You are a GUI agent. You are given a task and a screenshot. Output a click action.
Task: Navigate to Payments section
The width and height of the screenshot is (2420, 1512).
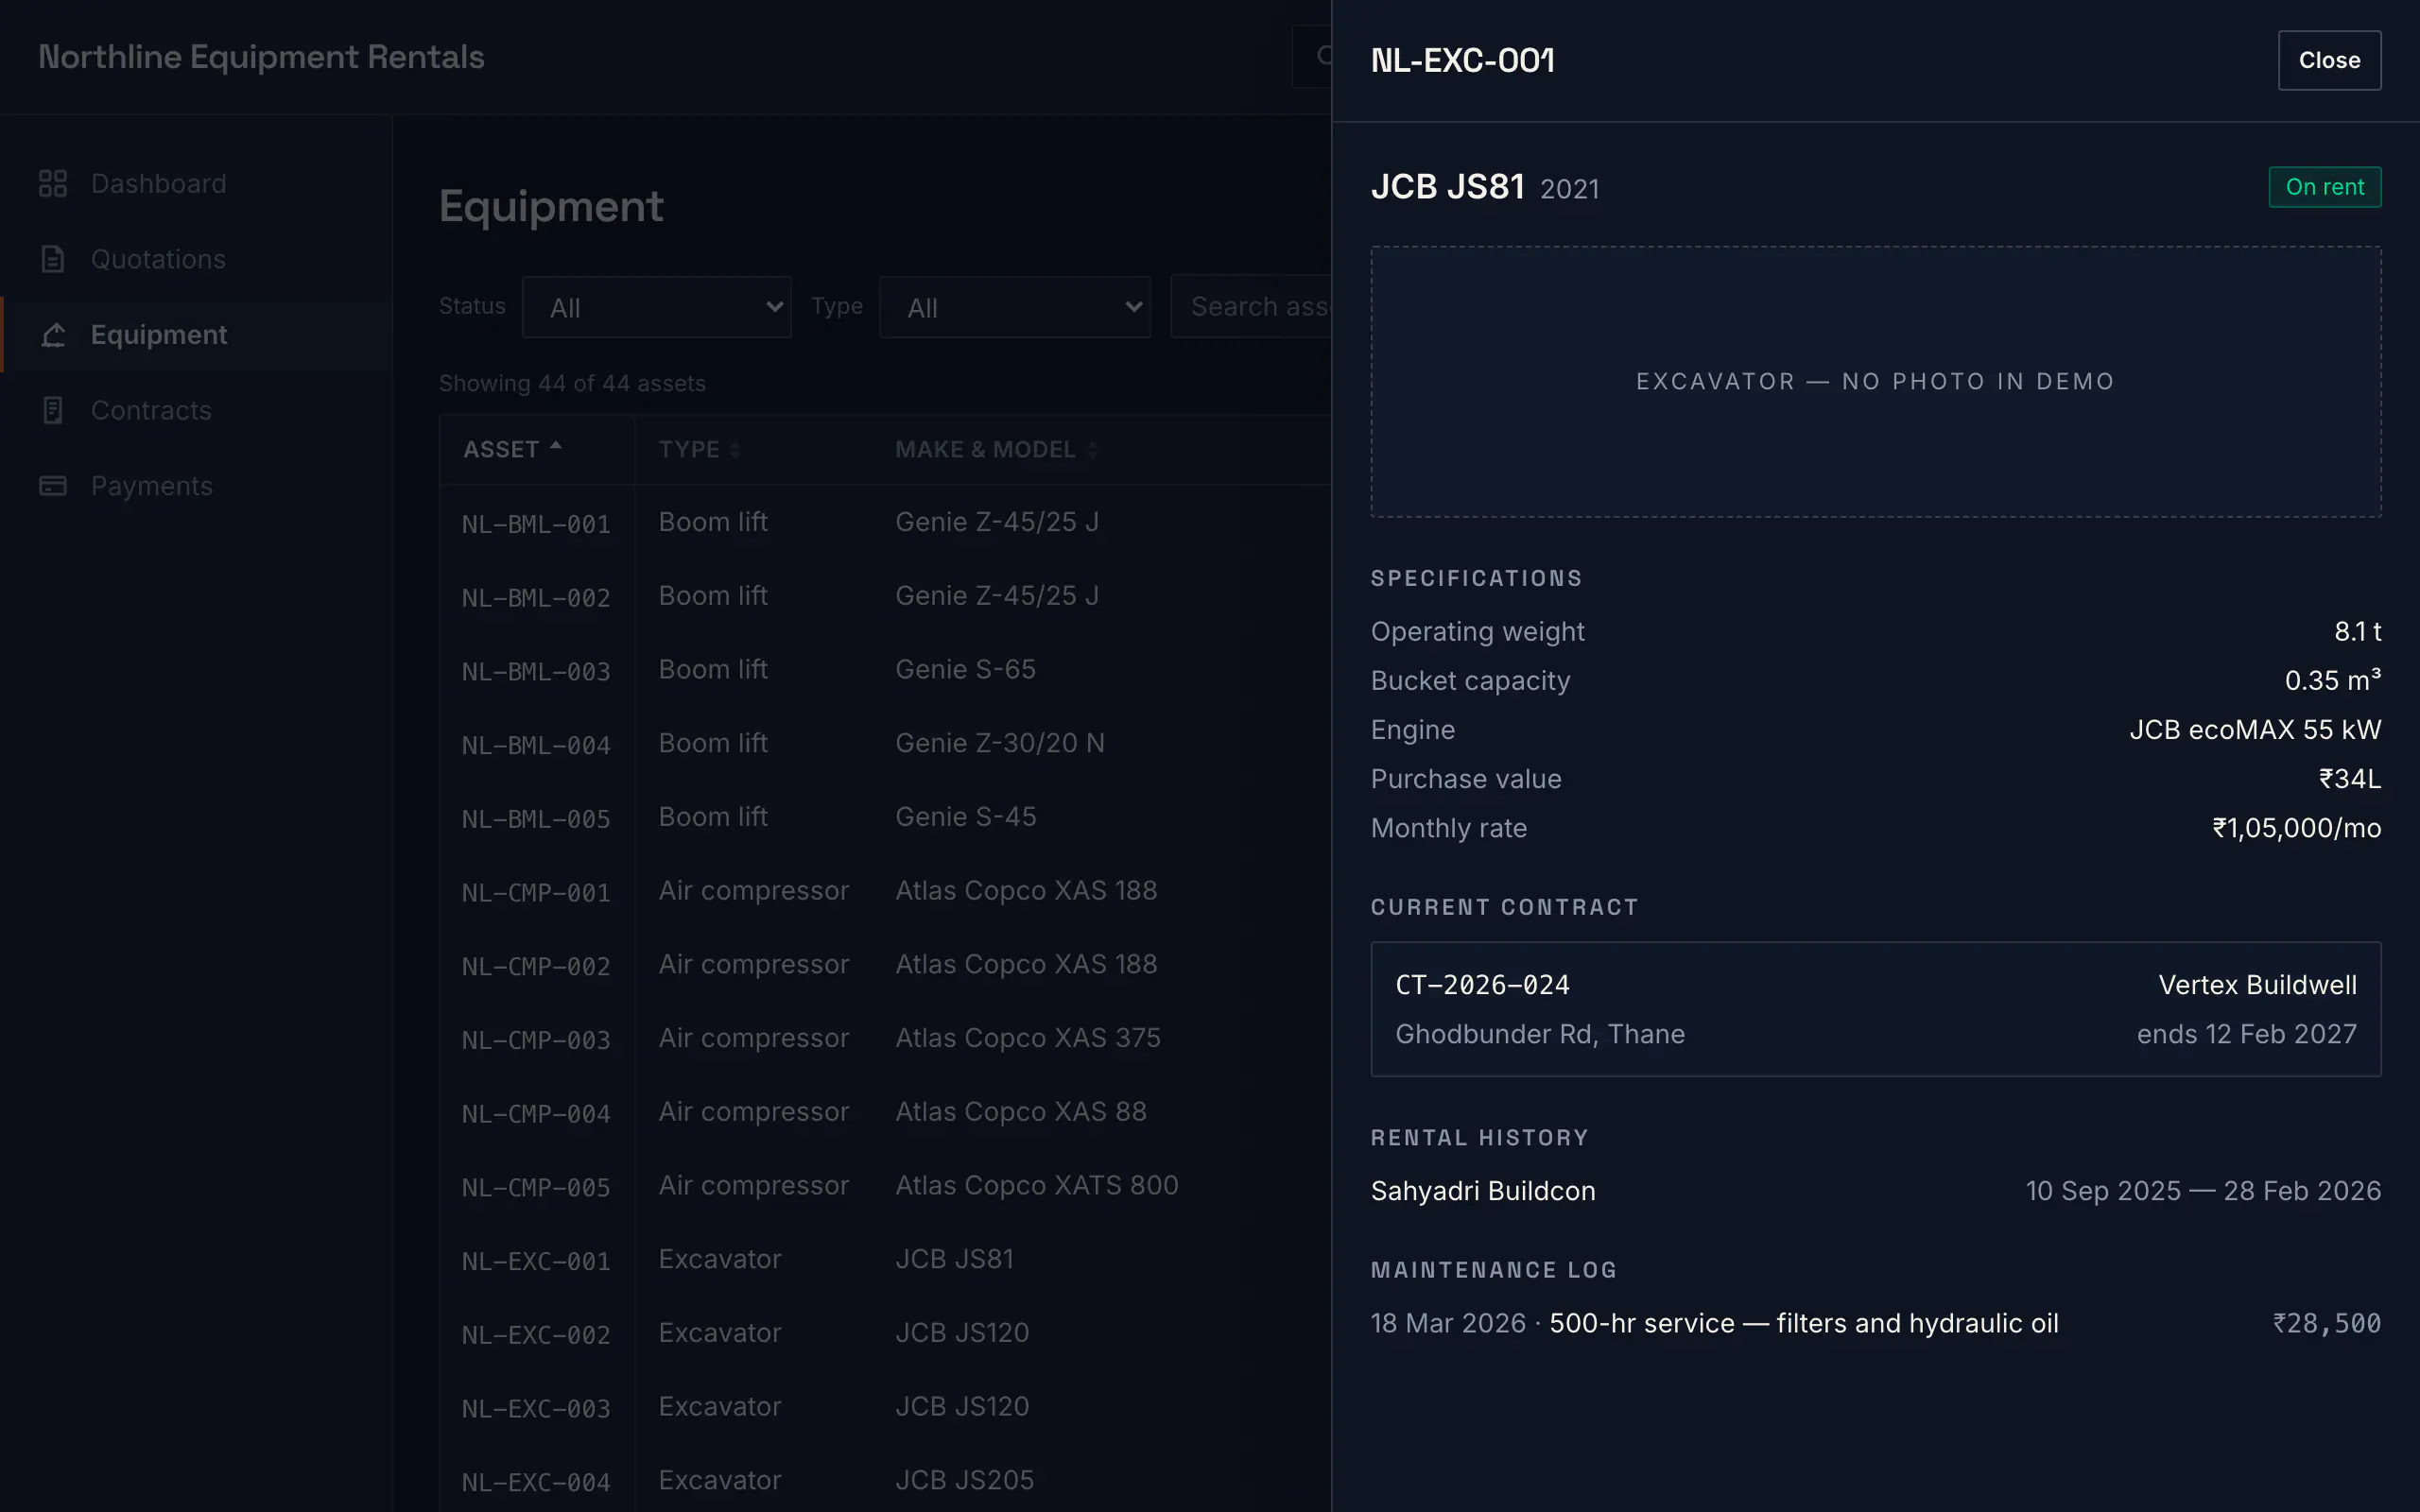196,486
